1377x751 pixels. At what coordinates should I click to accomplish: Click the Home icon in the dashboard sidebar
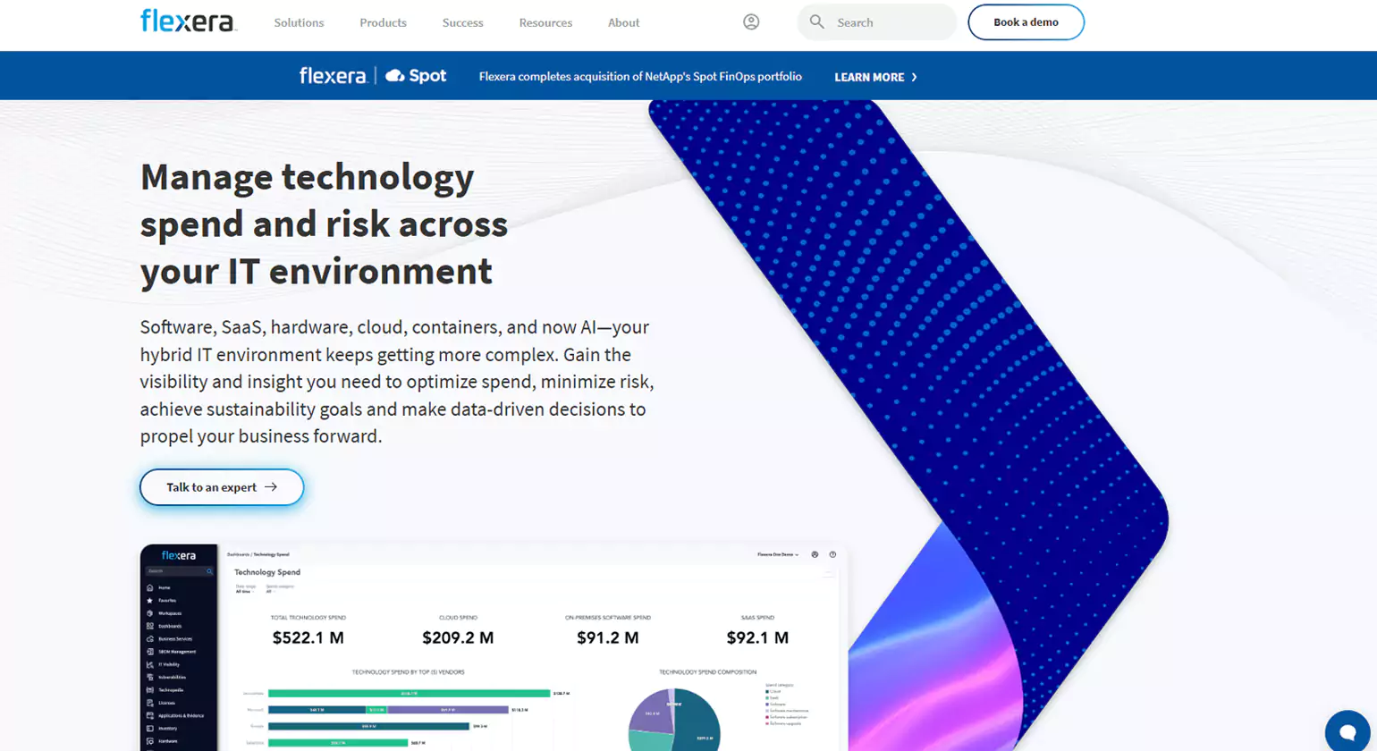[x=150, y=587]
